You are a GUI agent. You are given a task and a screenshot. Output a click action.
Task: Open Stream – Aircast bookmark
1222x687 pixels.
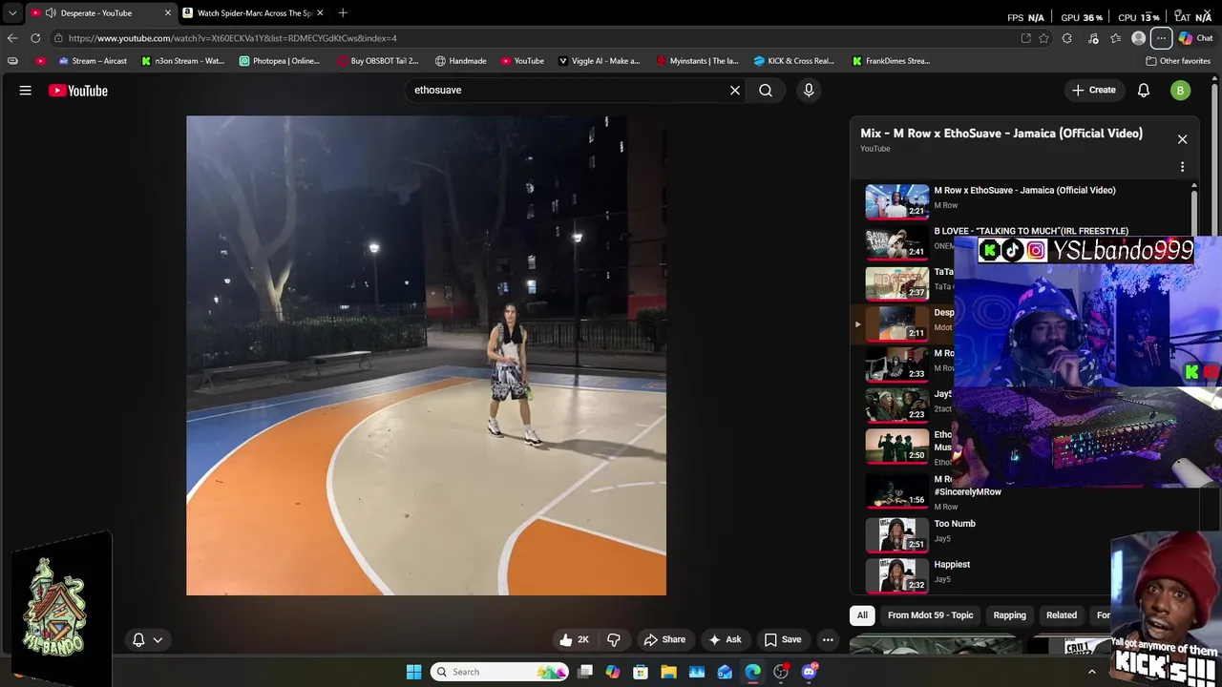(x=93, y=61)
